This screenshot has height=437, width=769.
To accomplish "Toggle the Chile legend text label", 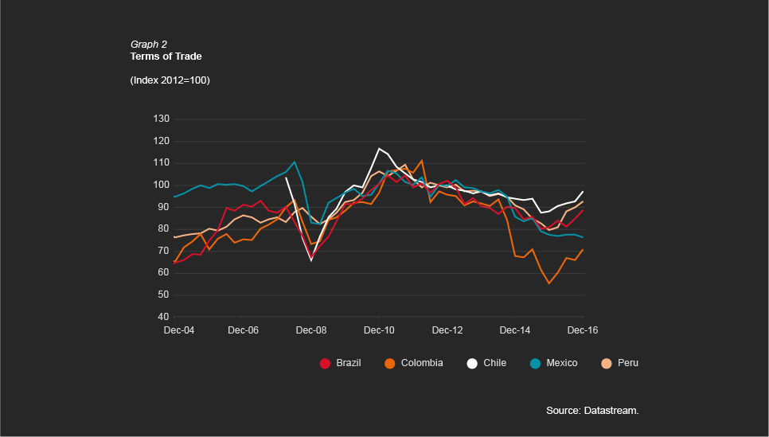I will [494, 363].
